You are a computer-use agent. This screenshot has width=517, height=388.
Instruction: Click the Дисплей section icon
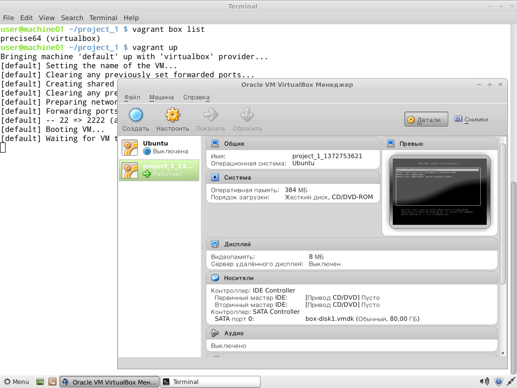215,244
